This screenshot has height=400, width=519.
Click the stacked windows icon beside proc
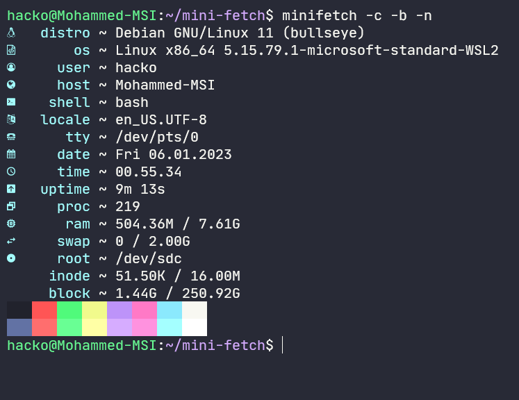tap(11, 206)
